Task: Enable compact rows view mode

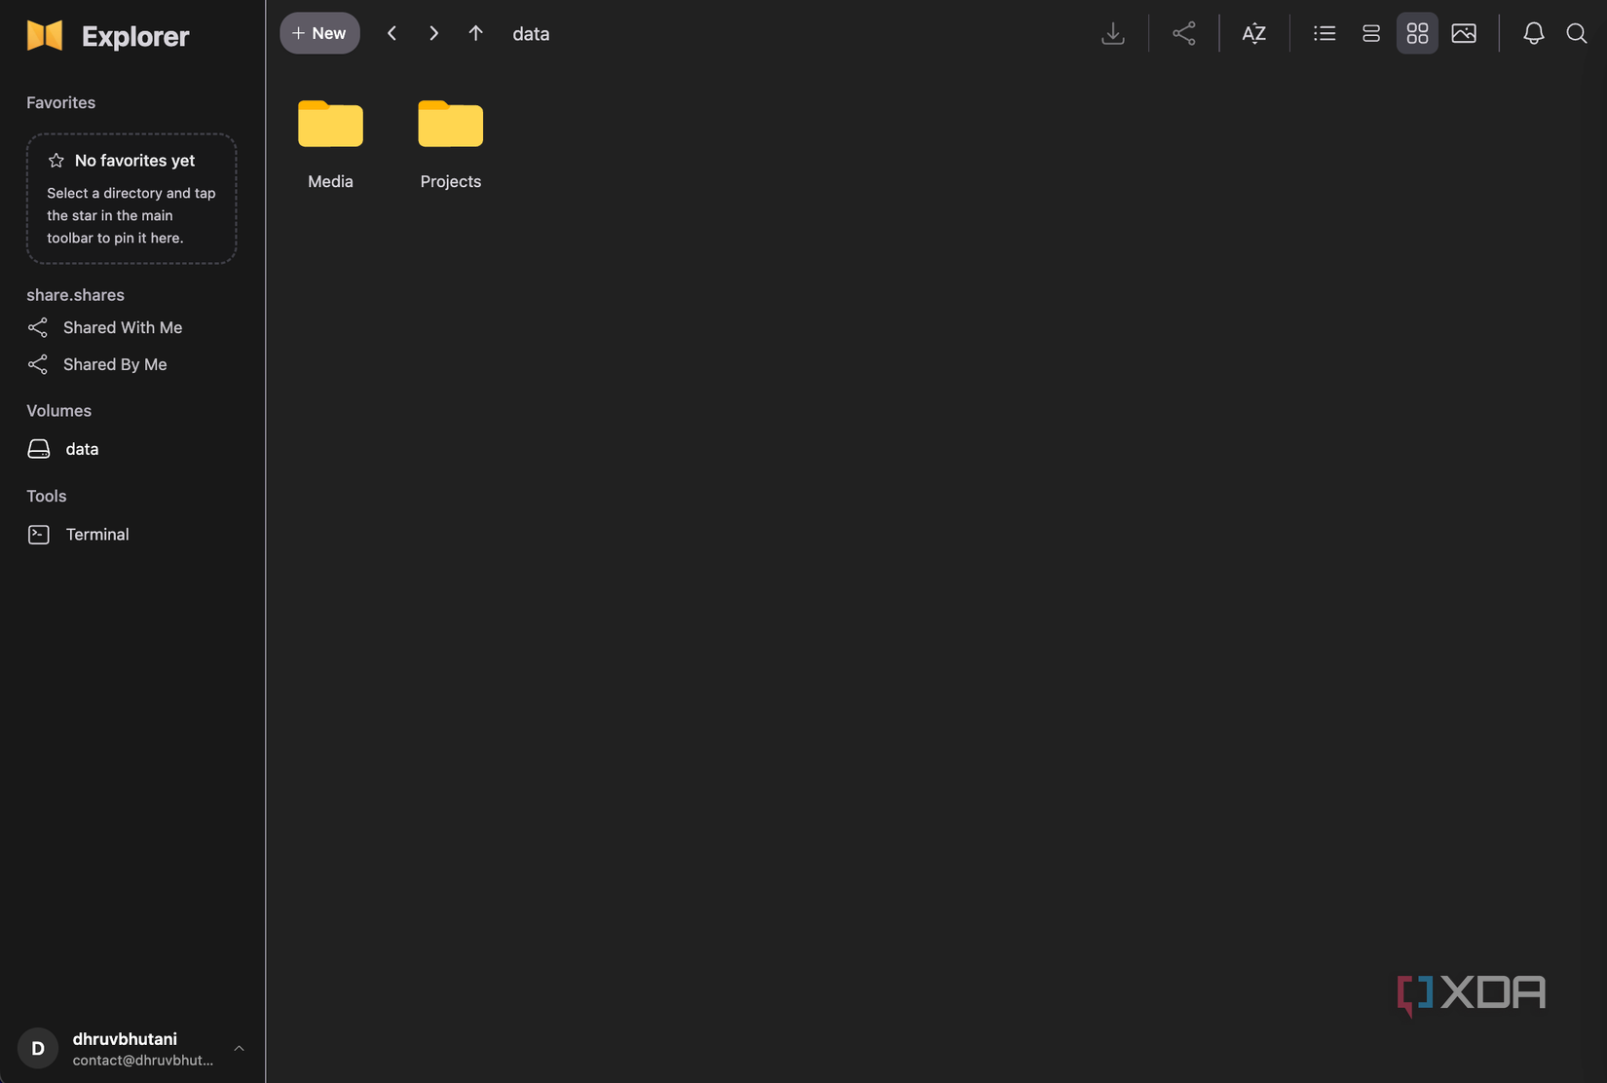Action: pos(1370,32)
